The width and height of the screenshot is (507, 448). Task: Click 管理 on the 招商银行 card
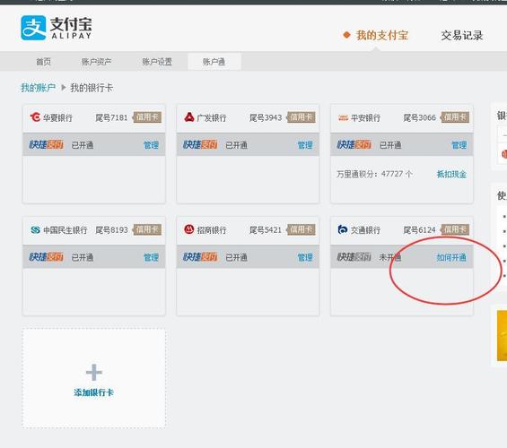pos(305,257)
